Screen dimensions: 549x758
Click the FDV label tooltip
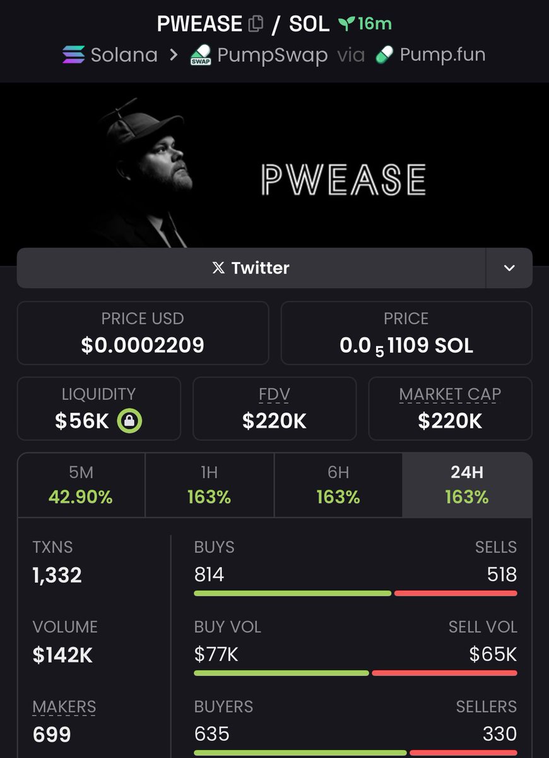274,394
